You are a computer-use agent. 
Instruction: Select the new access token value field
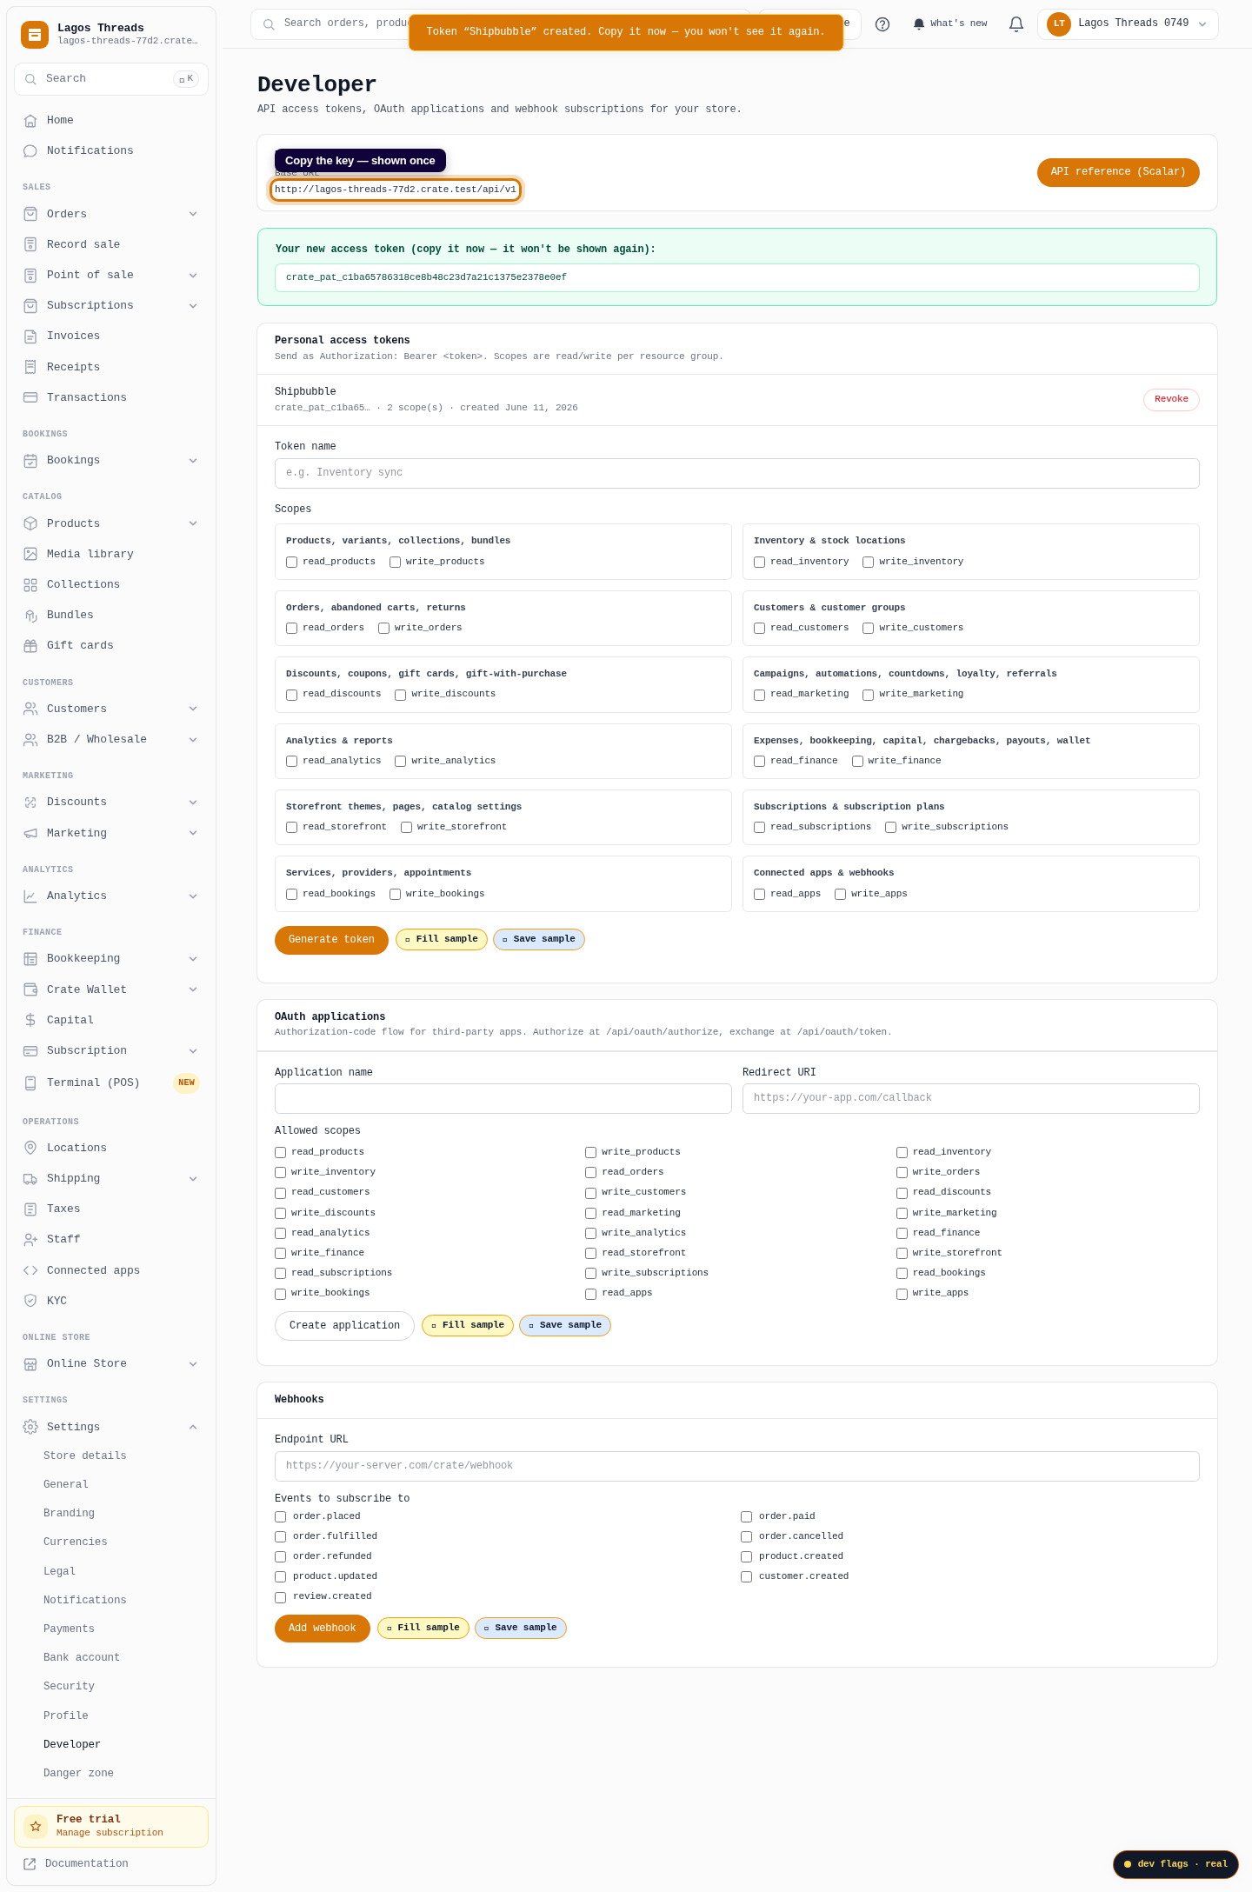pos(737,278)
